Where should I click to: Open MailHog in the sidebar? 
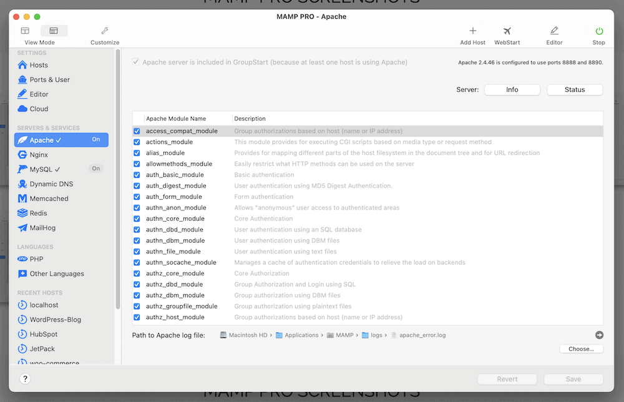coord(42,228)
